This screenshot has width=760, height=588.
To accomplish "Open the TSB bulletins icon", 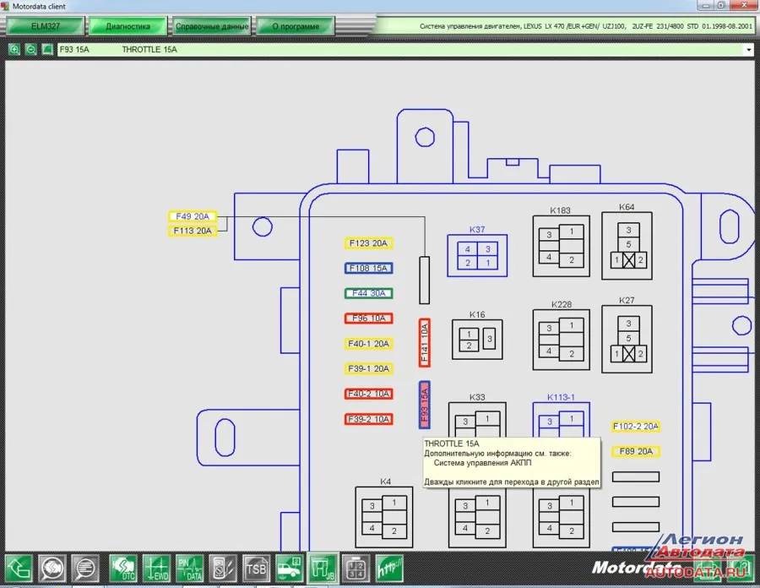I will 256,568.
